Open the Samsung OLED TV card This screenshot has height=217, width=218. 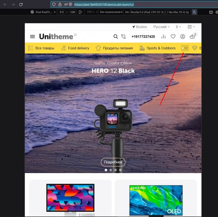tap(156, 198)
